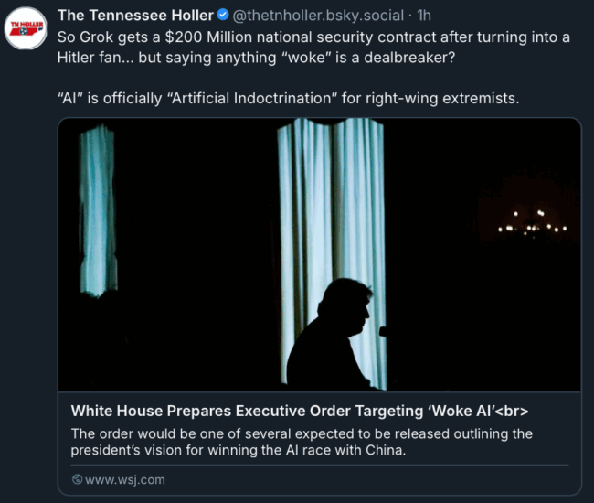
Task: Click the www.wsj.com domain label
Action: tap(125, 480)
